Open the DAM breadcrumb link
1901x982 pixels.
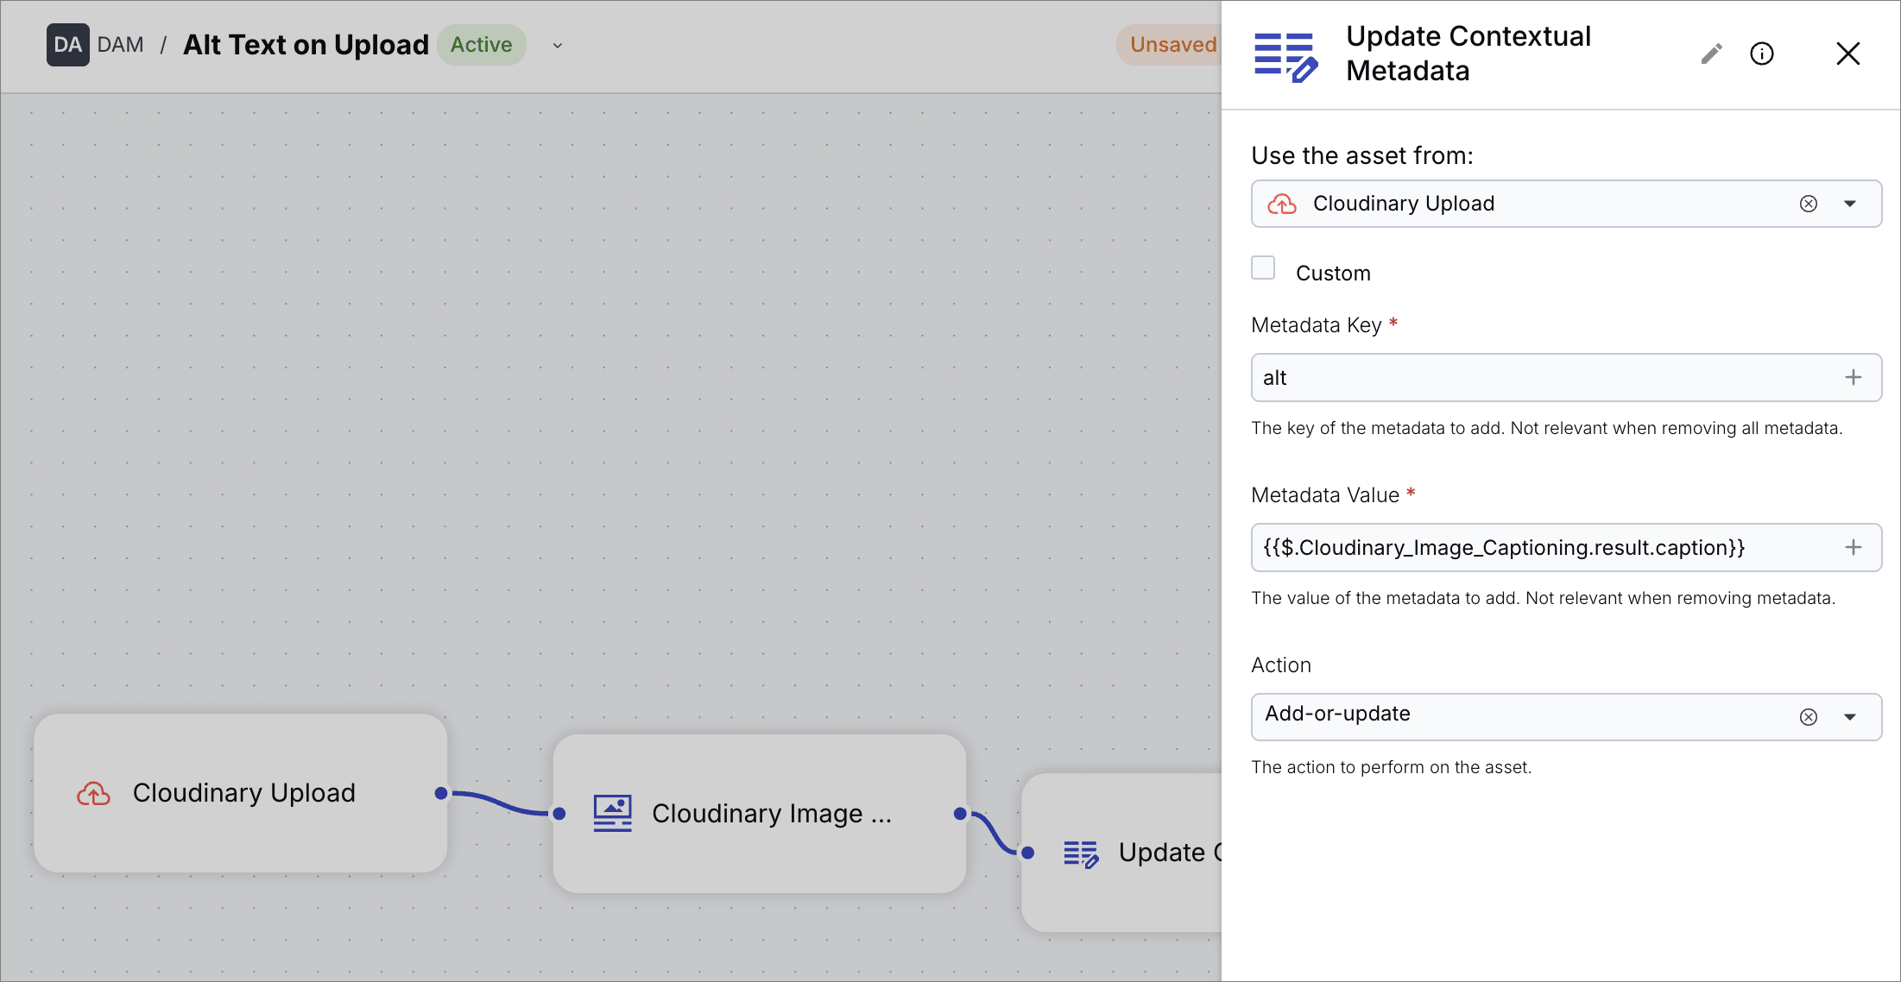(121, 45)
